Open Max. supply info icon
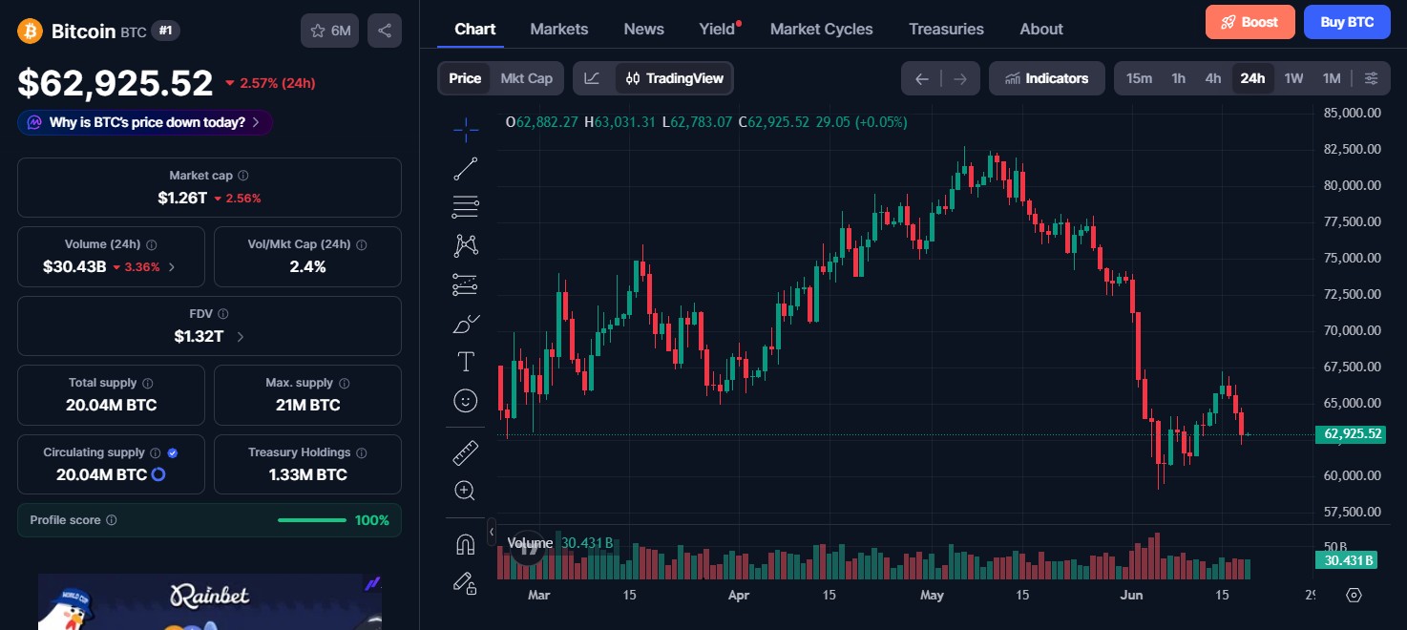Screen dimensions: 1407x630 pyautogui.click(x=345, y=383)
